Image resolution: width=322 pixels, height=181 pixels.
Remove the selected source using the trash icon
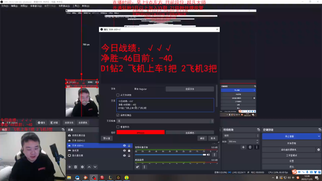(76, 167)
